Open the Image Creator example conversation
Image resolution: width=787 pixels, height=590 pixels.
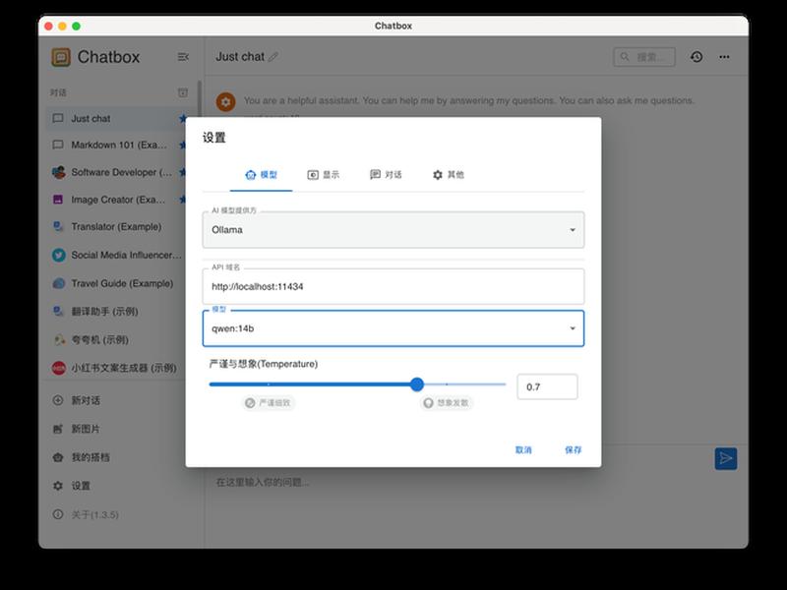[116, 200]
